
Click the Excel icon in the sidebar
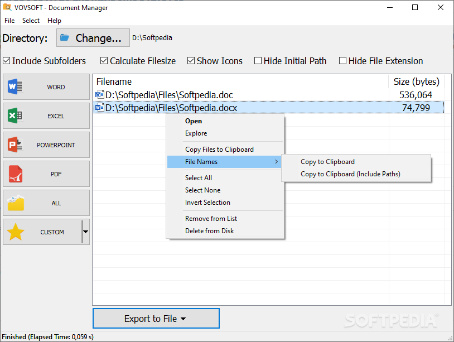(x=15, y=116)
